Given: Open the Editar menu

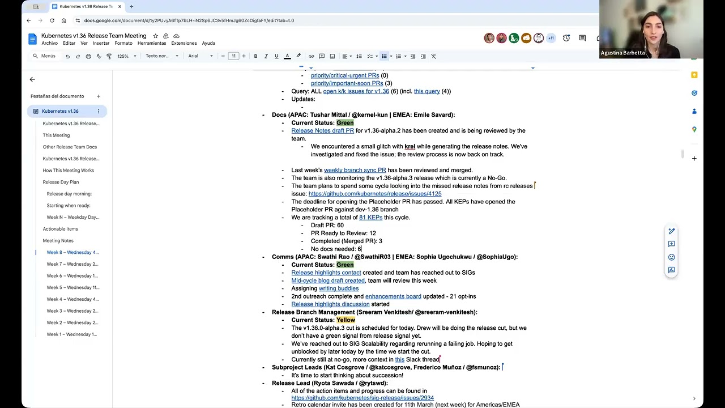Looking at the screenshot, I should tap(69, 43).
